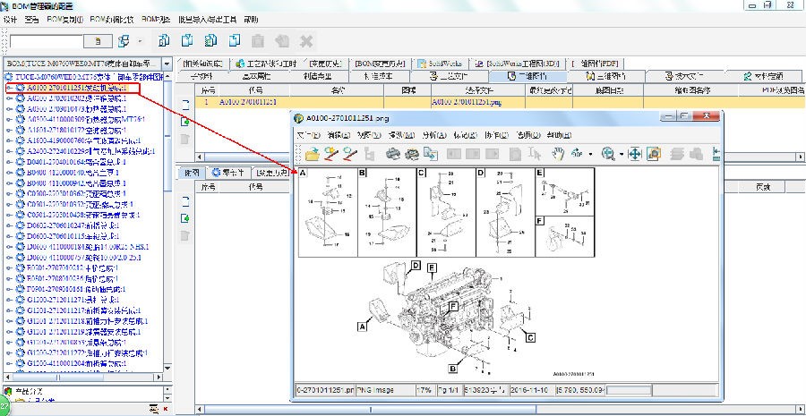Open the BOM selector dropdown above tree
This screenshot has height=416, width=806.
tap(168, 64)
